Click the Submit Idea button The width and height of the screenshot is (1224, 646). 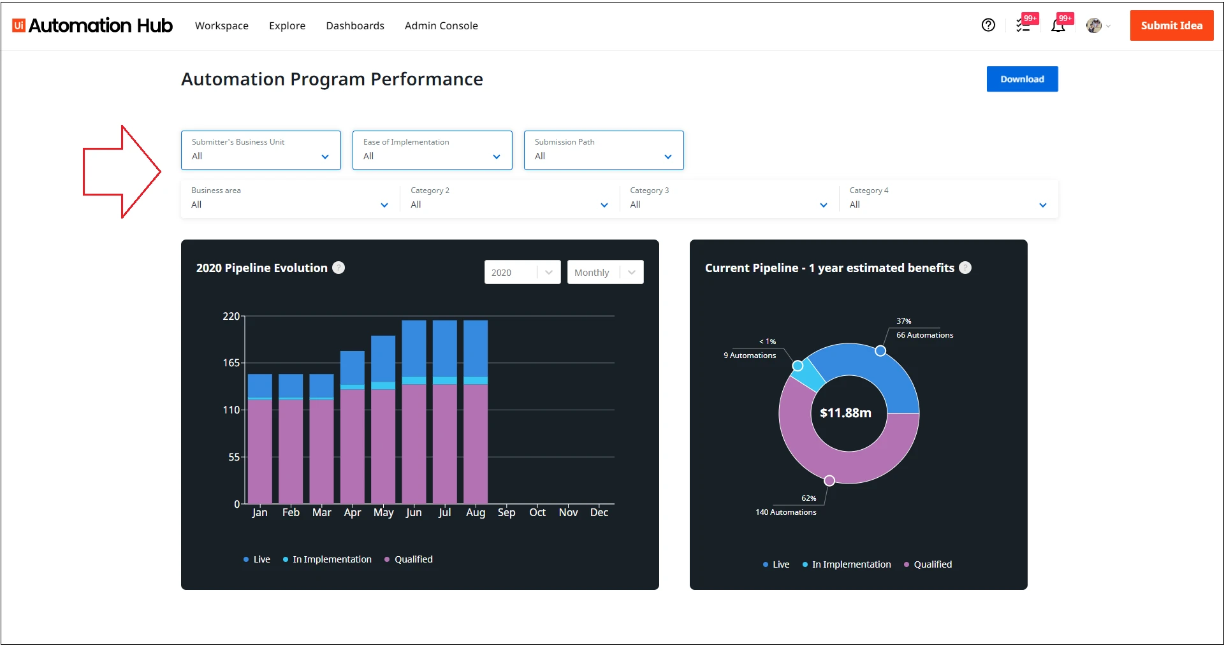(1172, 25)
